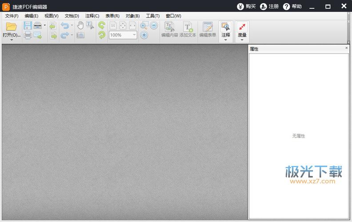Click the toolbar scroll-down arrow at right edge
This screenshot has height=222, width=352.
coord(348,42)
